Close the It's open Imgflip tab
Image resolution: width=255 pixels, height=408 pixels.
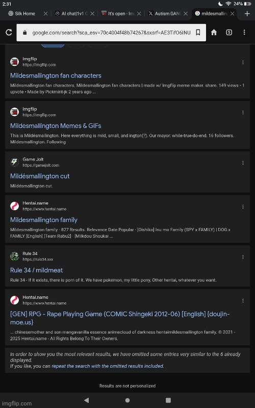tap(139, 14)
